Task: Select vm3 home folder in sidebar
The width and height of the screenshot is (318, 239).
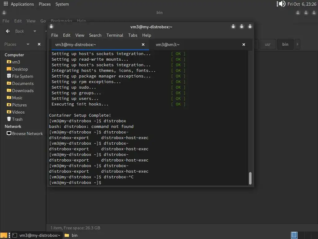Action: [x=16, y=62]
